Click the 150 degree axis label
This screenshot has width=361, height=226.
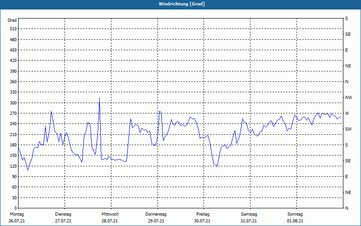pos(14,155)
